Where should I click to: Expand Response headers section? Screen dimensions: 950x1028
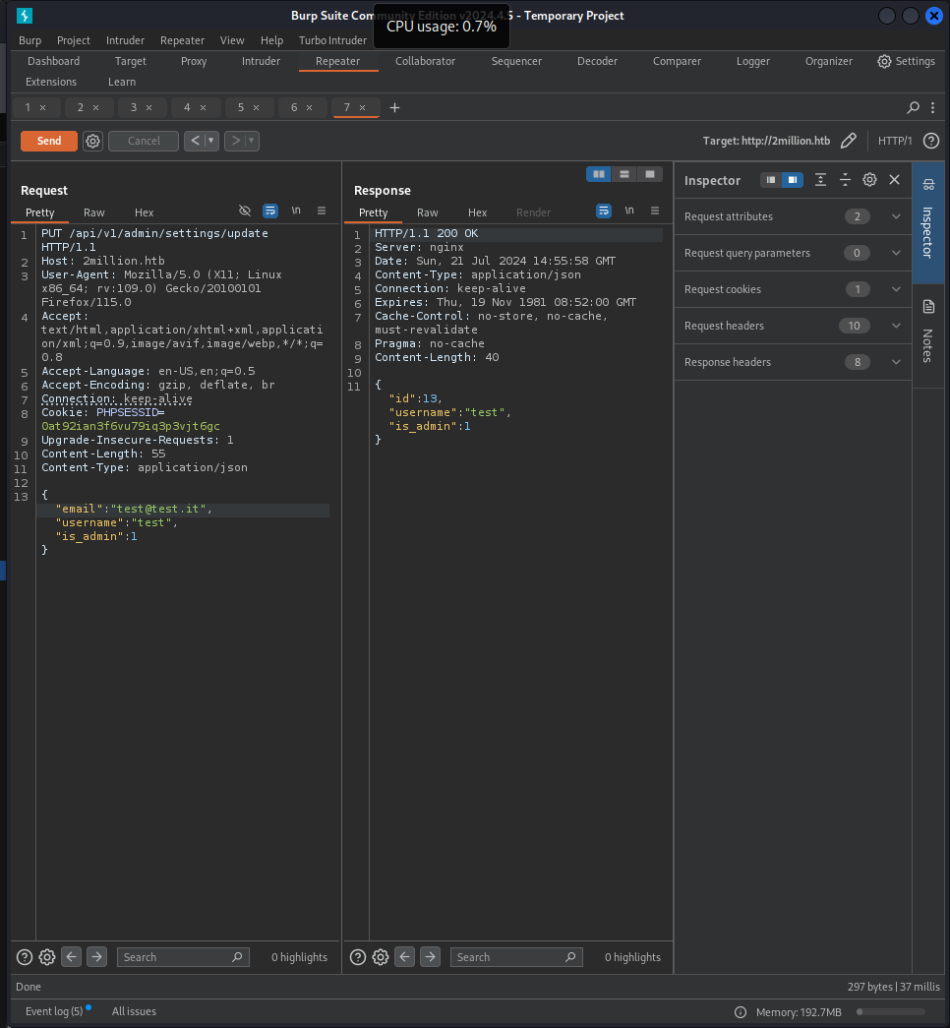pos(793,362)
